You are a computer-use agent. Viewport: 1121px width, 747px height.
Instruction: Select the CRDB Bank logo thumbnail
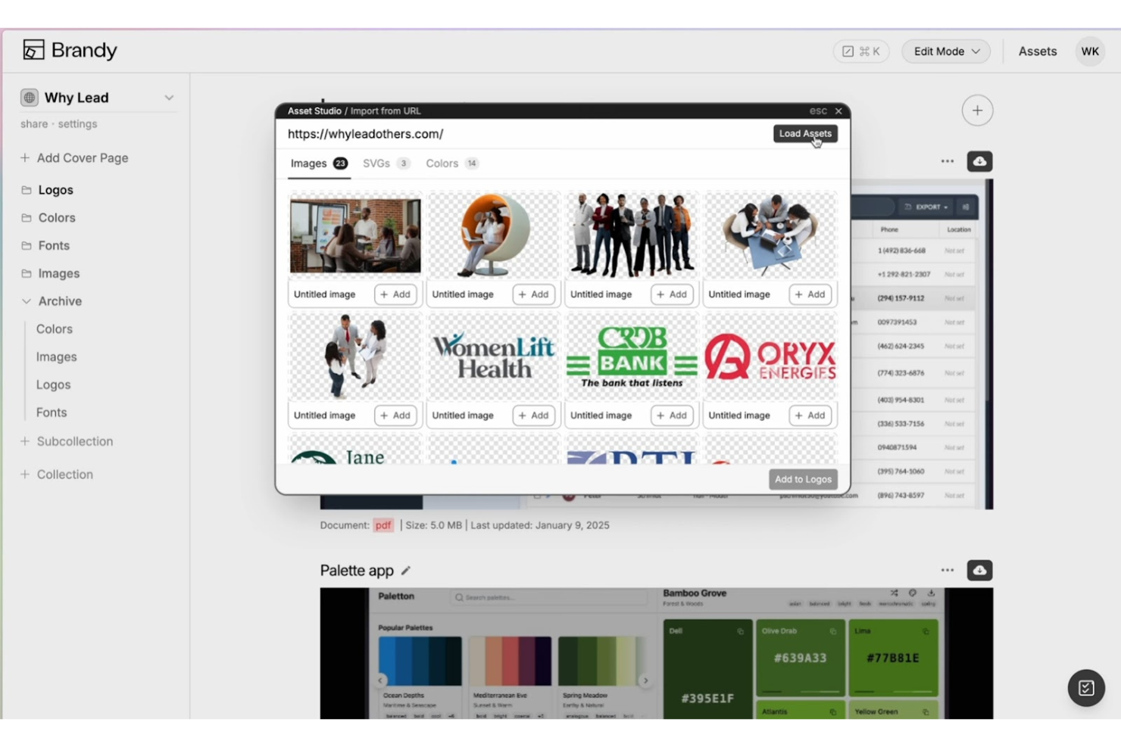[632, 356]
